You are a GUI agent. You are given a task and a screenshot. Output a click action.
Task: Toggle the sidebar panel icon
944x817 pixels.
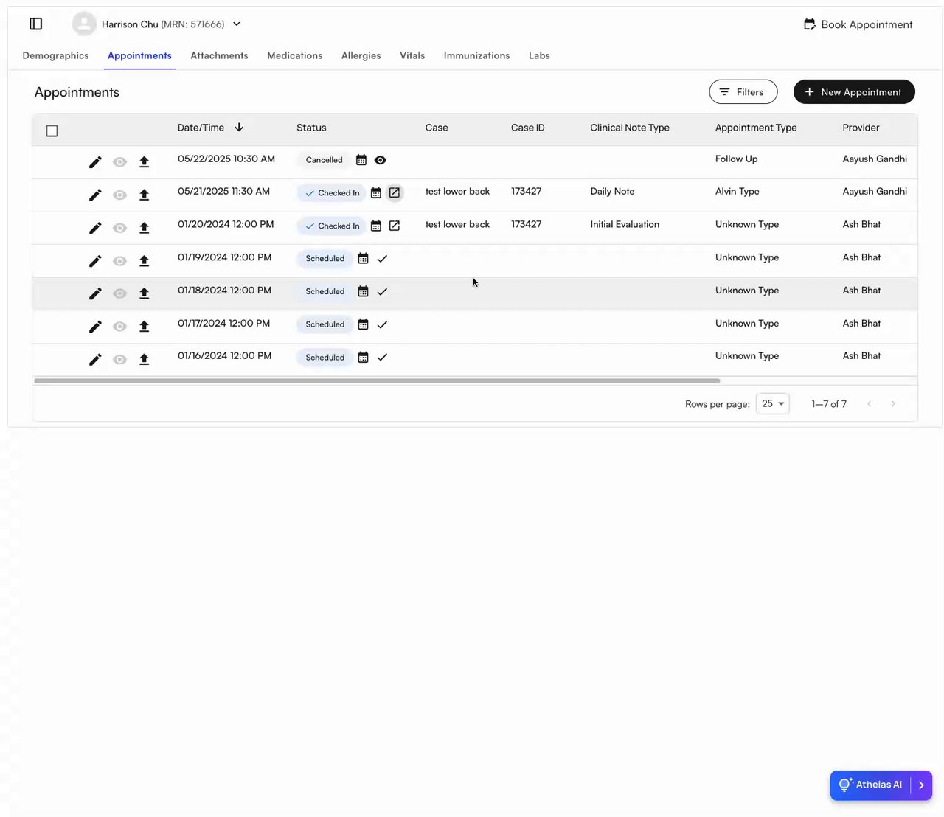35,24
